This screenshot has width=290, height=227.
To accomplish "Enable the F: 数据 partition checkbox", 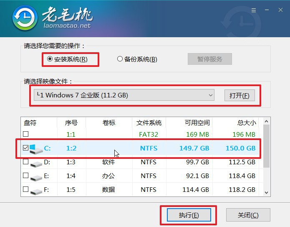I will pyautogui.click(x=26, y=189).
